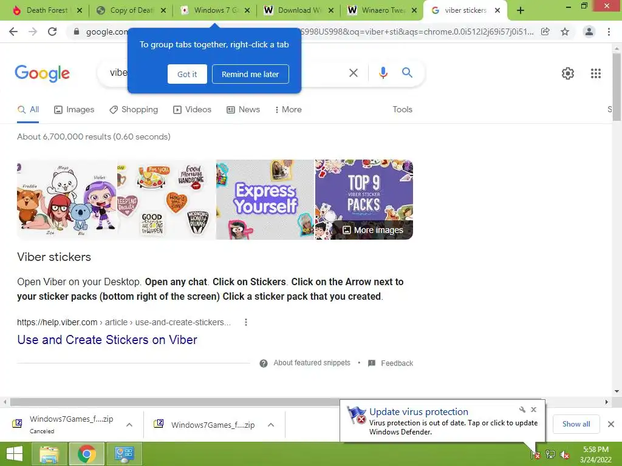The width and height of the screenshot is (622, 466).
Task: Click Show all downloads button
Action: pyautogui.click(x=576, y=424)
